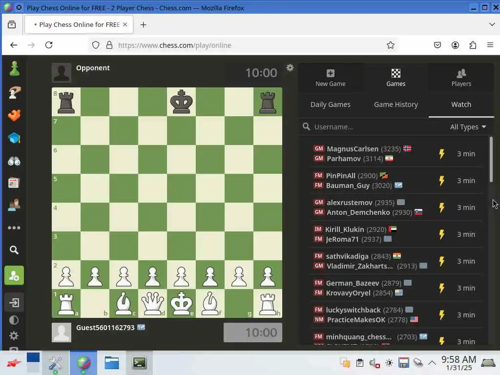The height and width of the screenshot is (375, 500).
Task: Open Learn graduation cap icon
Action: point(14,138)
